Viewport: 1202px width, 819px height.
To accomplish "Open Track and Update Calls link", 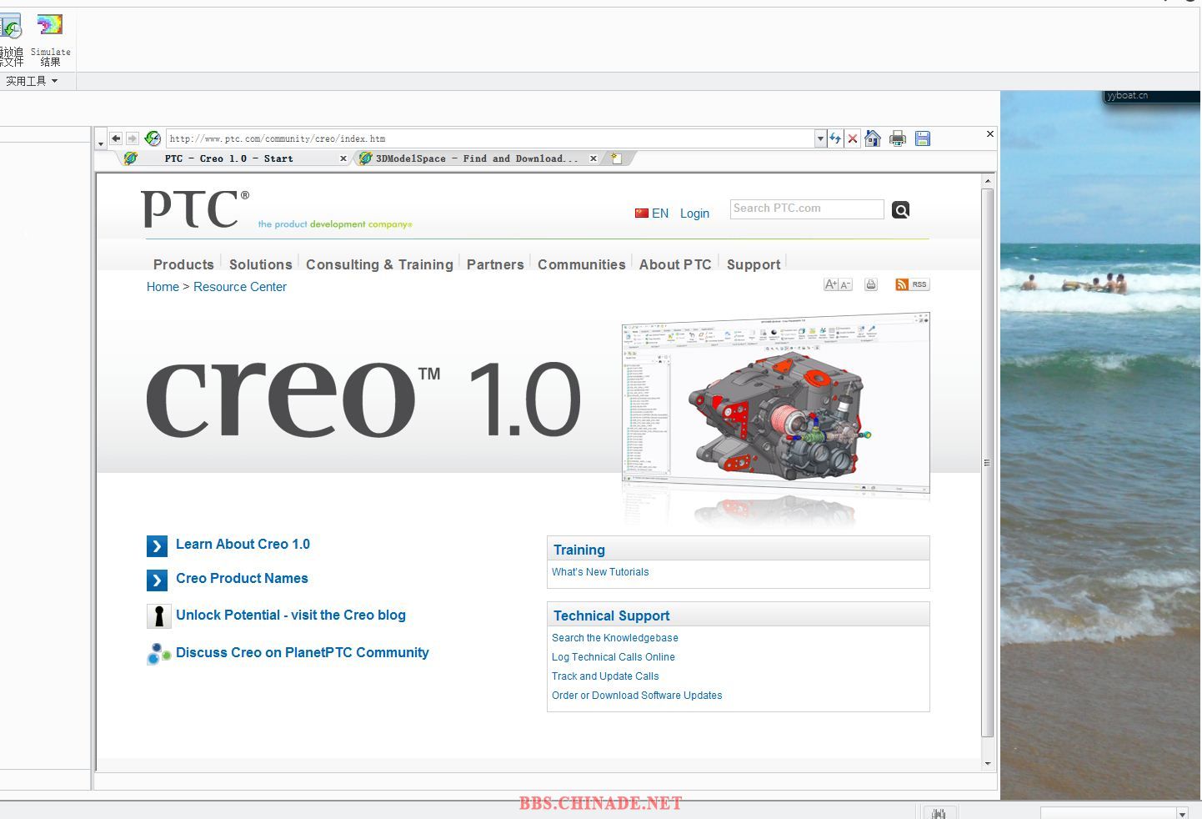I will [605, 676].
